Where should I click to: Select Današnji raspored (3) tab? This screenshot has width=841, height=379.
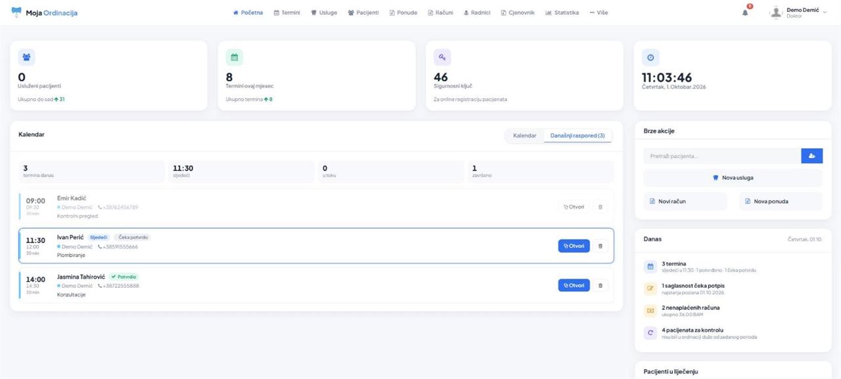click(x=578, y=136)
